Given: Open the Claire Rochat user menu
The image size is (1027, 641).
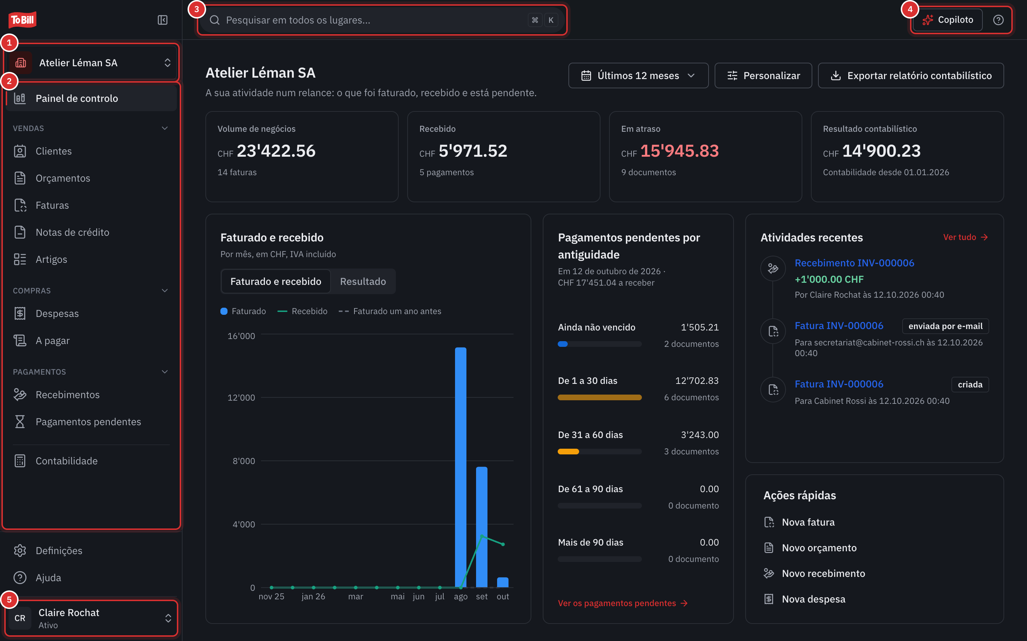Looking at the screenshot, I should tap(91, 619).
